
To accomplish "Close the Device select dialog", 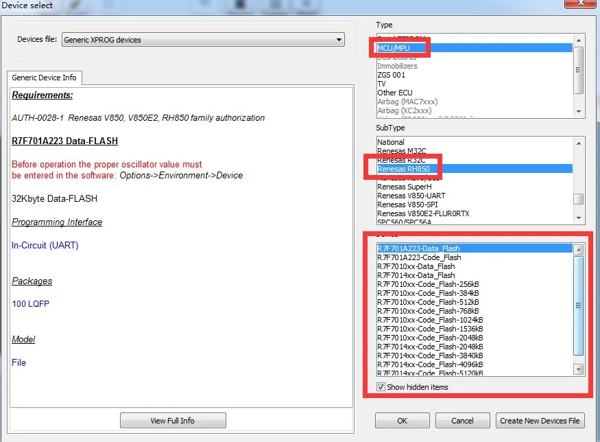I will pyautogui.click(x=581, y=3).
